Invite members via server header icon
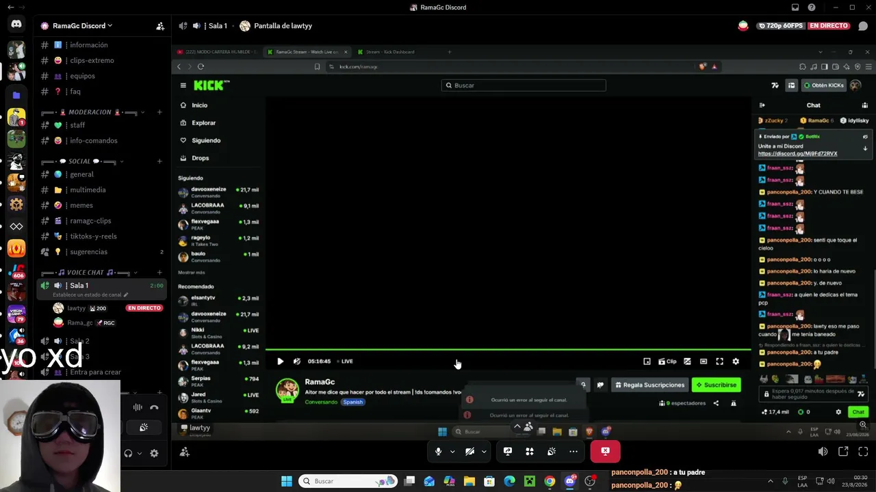 160,26
